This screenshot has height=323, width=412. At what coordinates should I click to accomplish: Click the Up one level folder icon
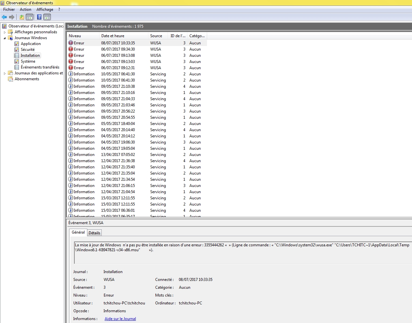click(x=22, y=17)
